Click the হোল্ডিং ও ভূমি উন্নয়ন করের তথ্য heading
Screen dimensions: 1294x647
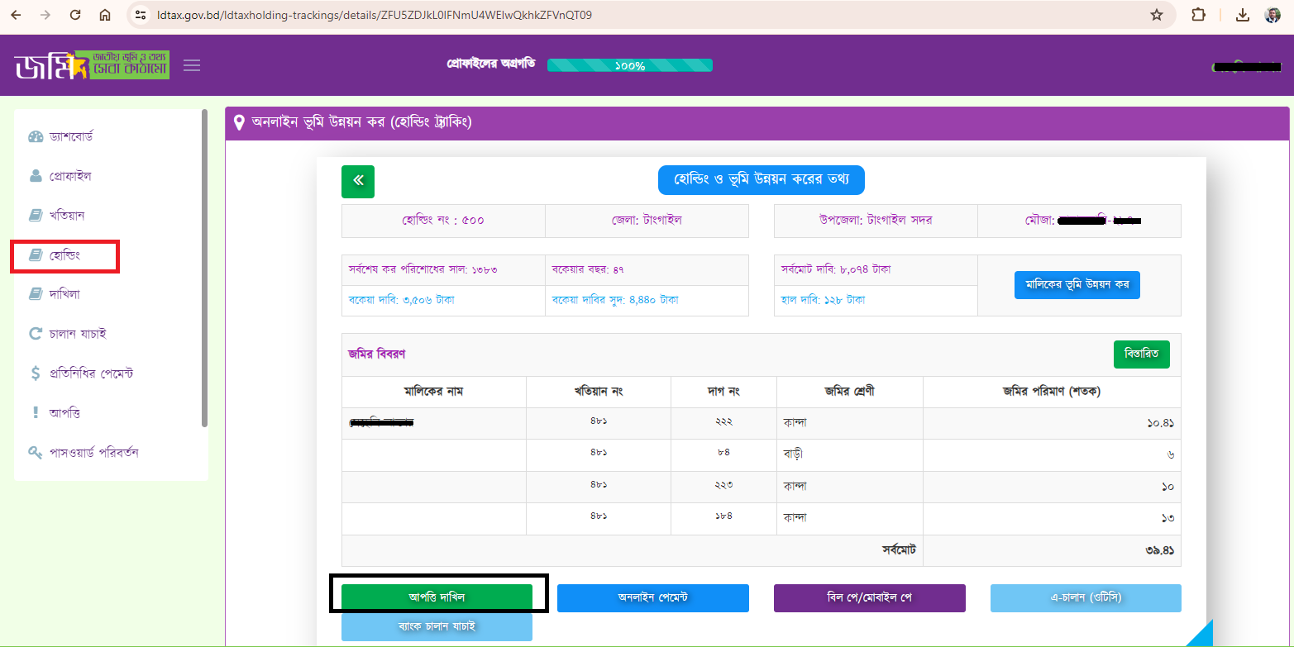[762, 180]
